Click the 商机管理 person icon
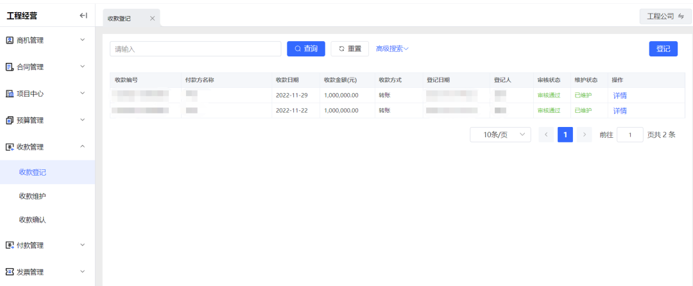The width and height of the screenshot is (693, 286). pos(10,40)
